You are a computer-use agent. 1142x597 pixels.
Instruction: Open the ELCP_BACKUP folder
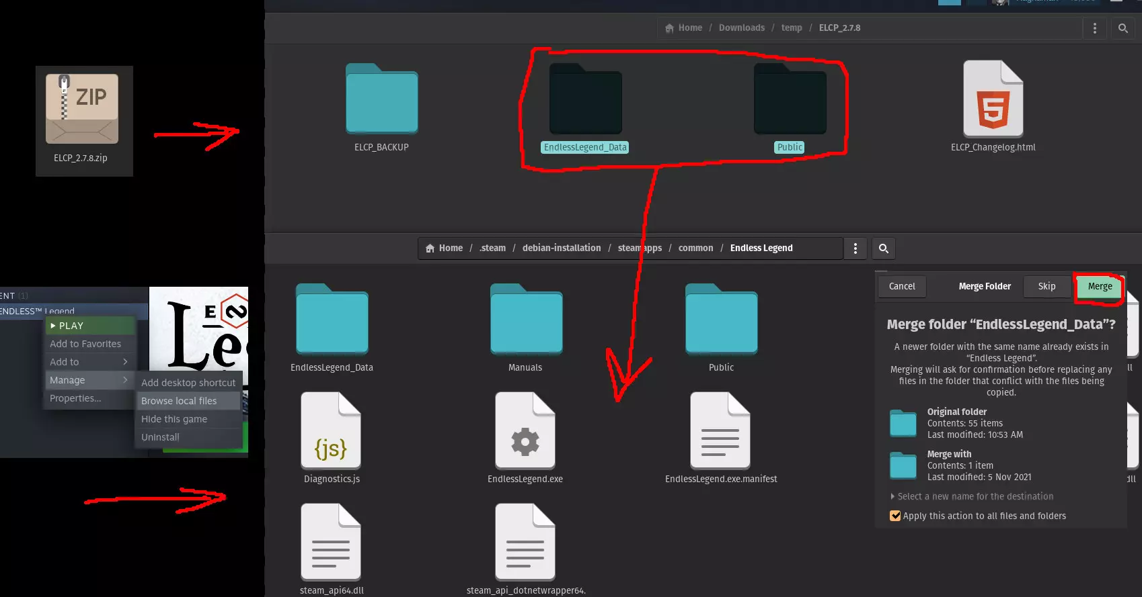click(382, 98)
